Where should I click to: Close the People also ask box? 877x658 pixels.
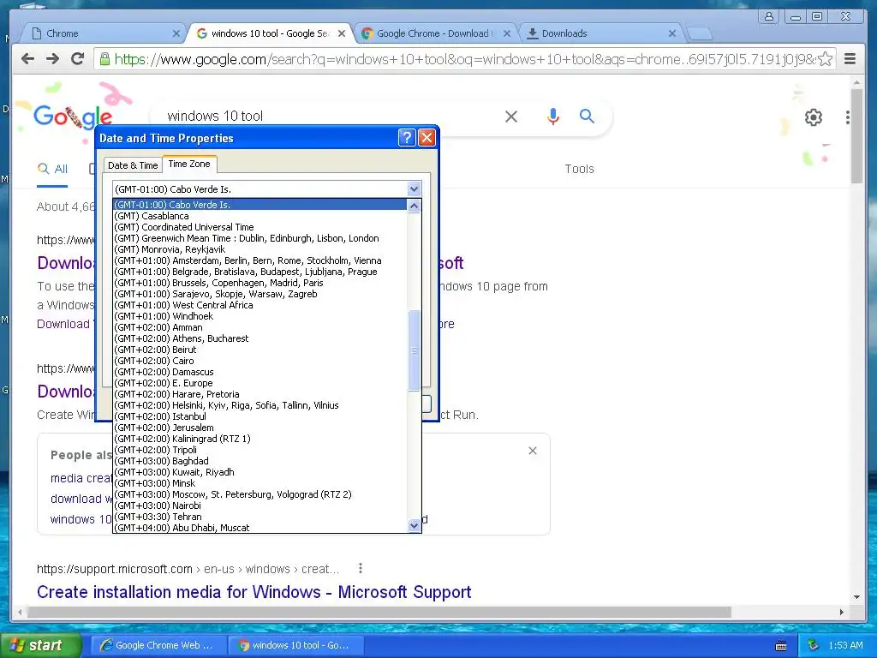click(533, 451)
